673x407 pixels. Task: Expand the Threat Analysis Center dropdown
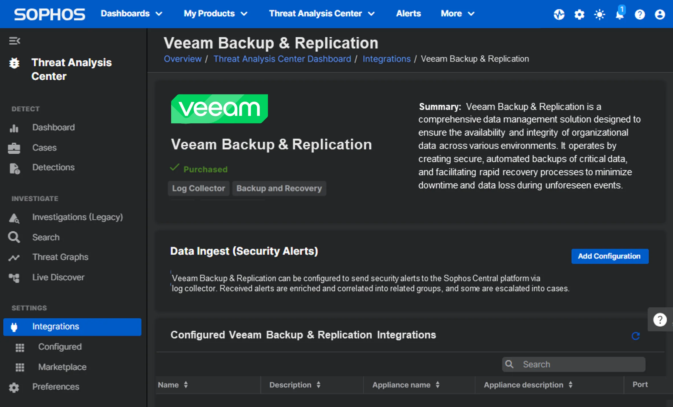coord(322,13)
